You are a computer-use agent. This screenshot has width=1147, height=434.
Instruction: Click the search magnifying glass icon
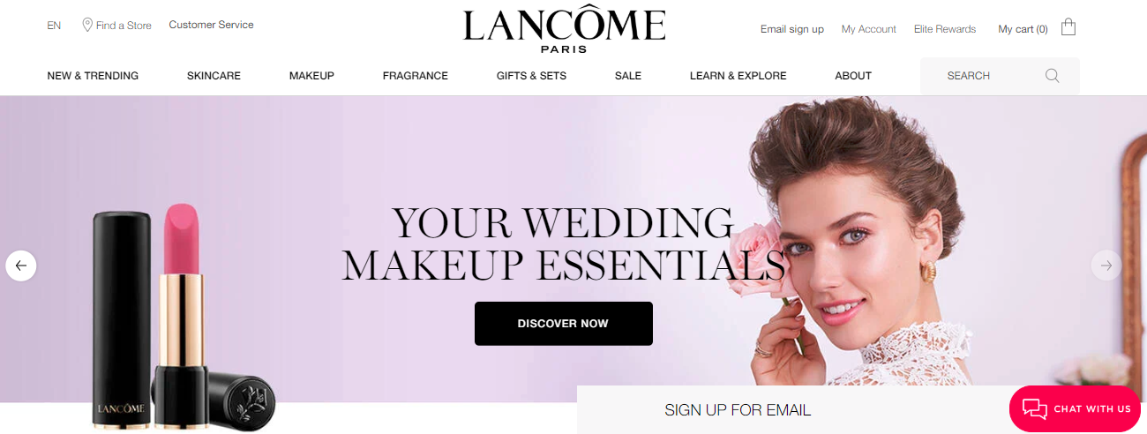click(1052, 76)
